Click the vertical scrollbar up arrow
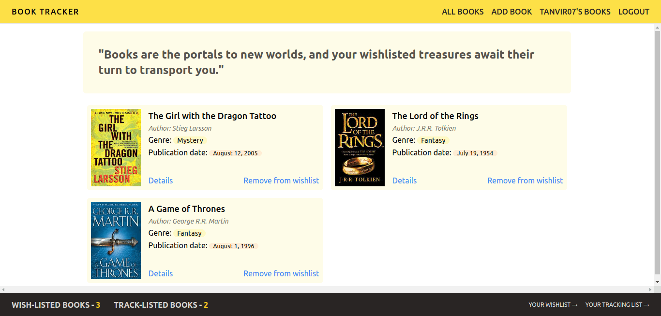661x316 pixels. pyautogui.click(x=657, y=28)
